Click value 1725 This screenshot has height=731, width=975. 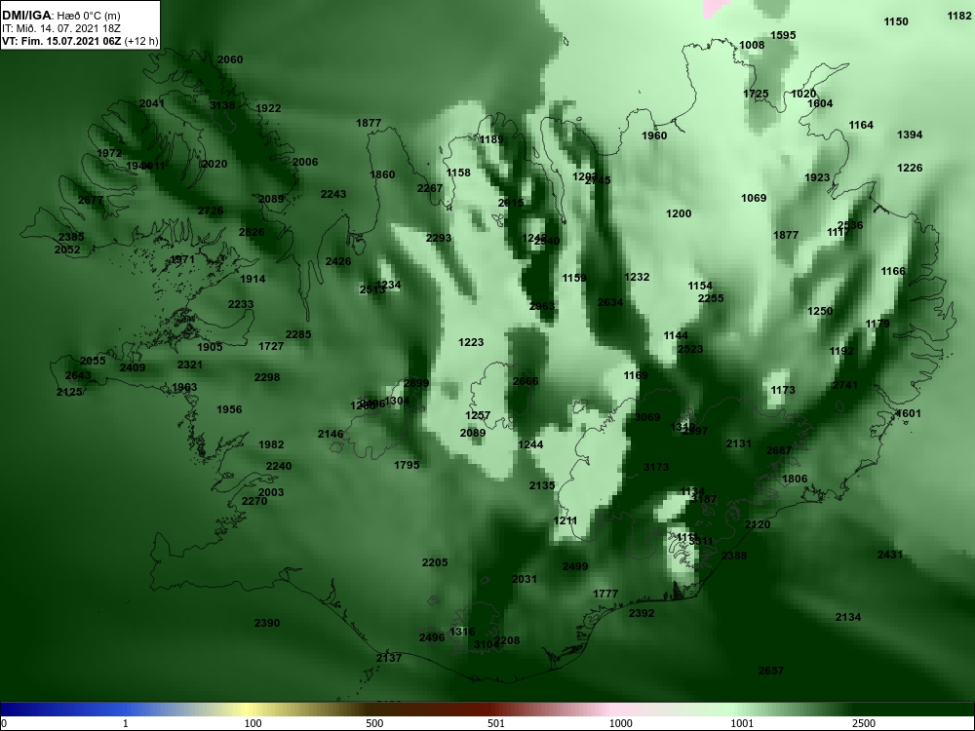(757, 94)
